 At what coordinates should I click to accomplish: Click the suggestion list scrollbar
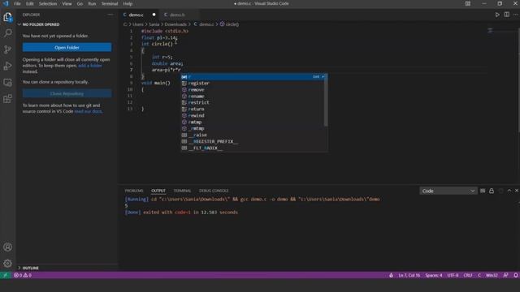[326, 100]
